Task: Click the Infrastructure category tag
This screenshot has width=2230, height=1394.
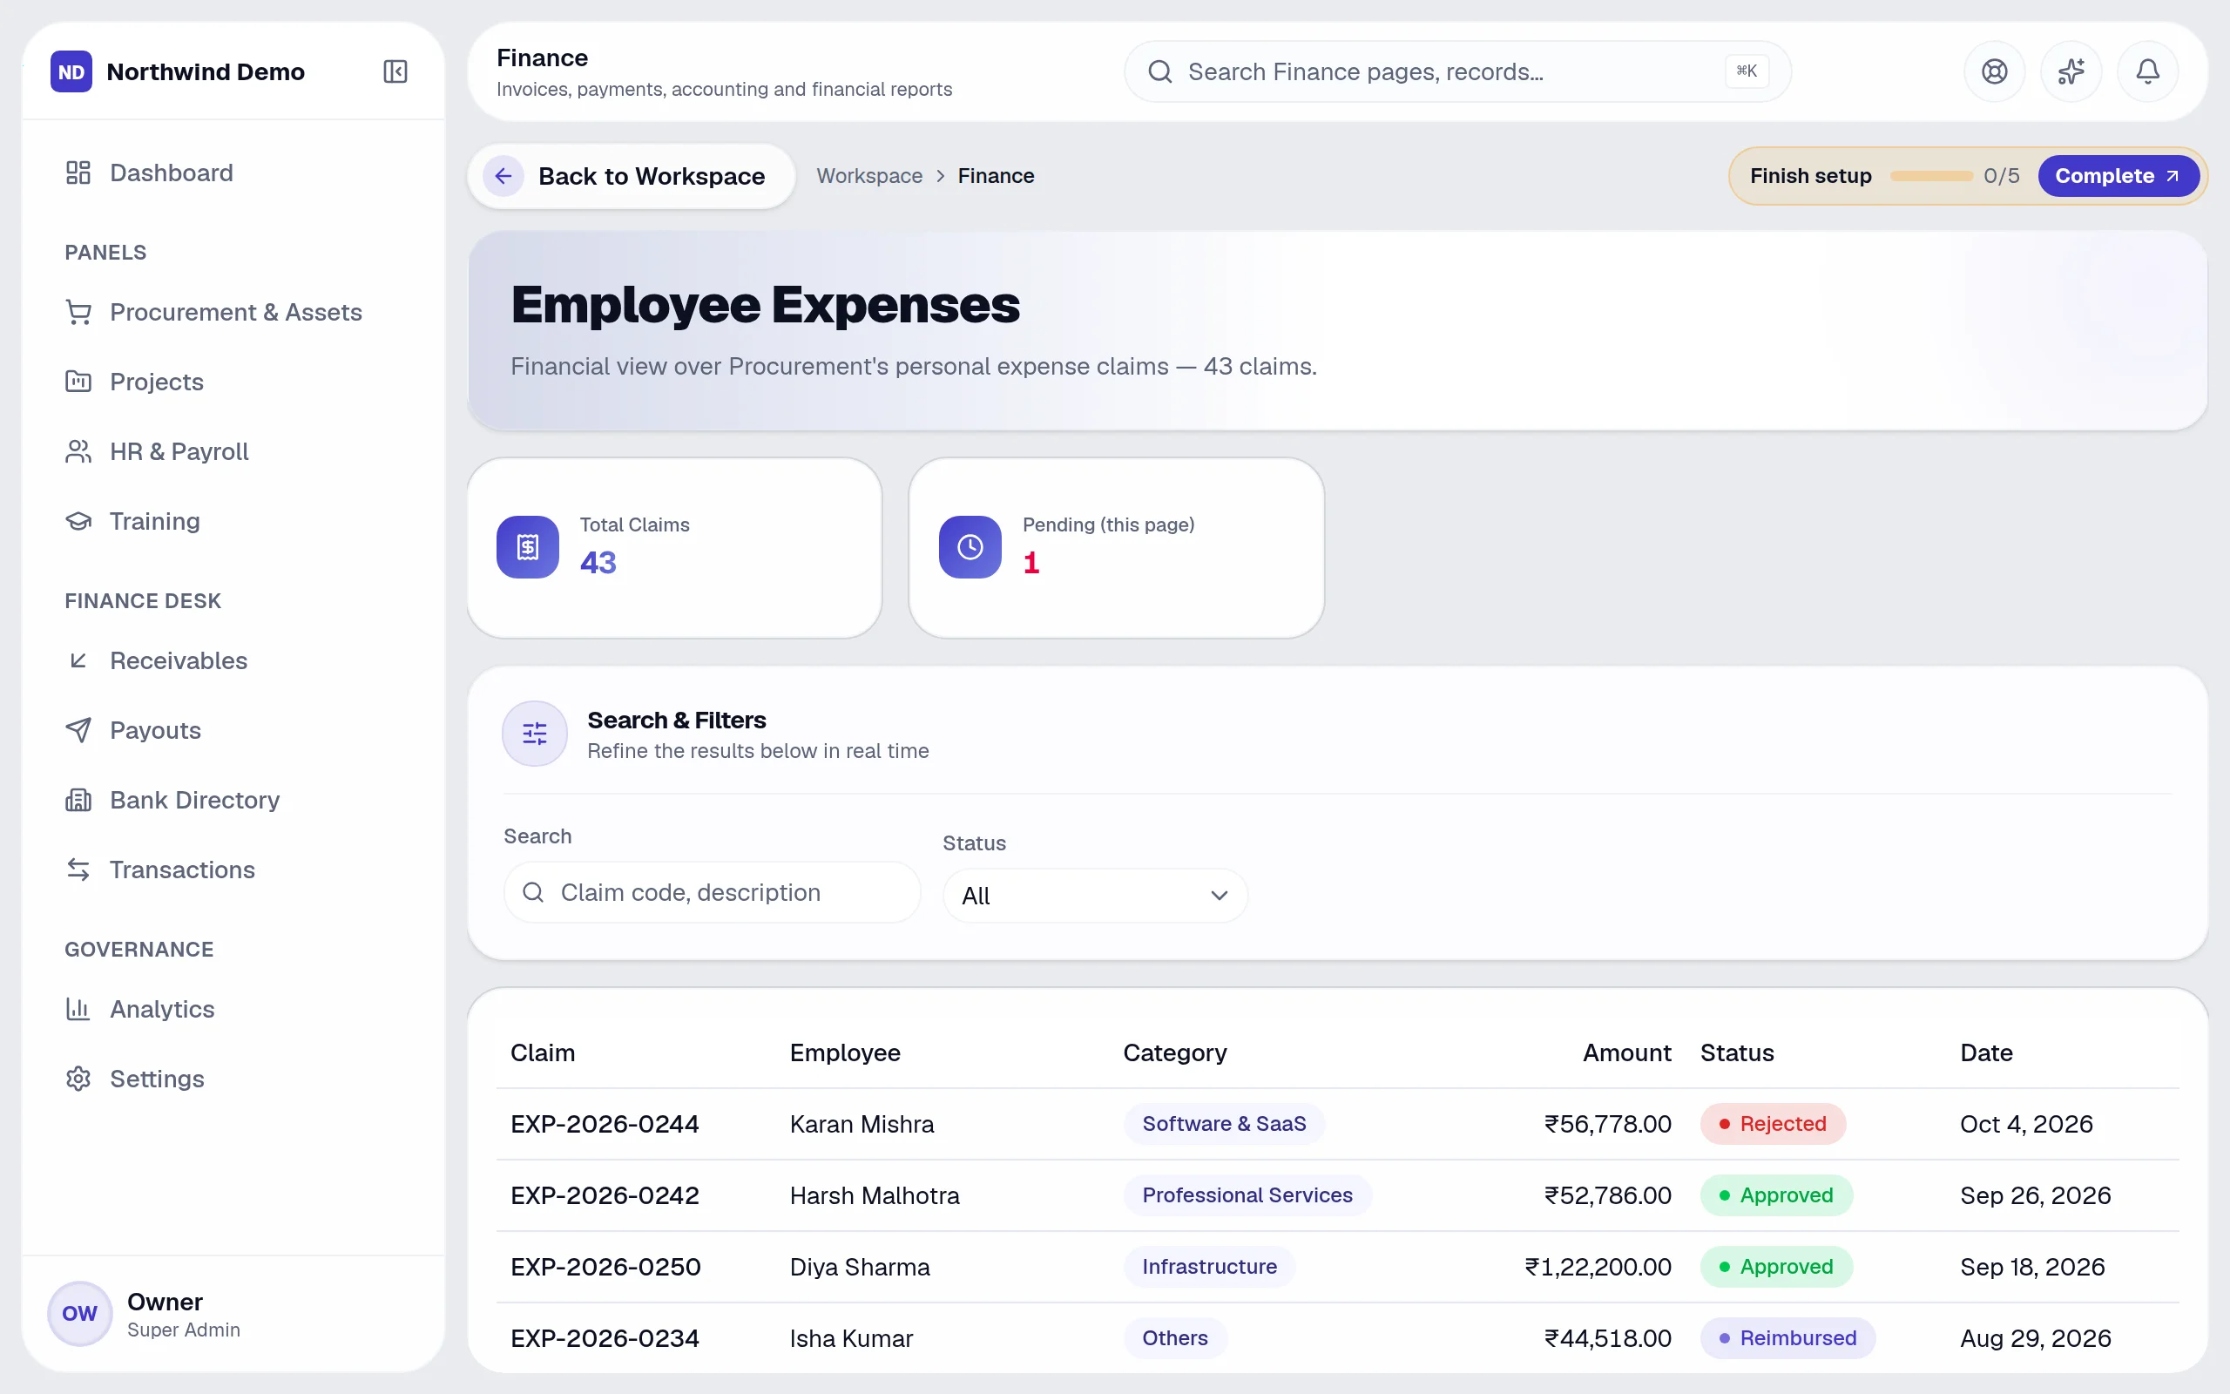Action: (1209, 1267)
